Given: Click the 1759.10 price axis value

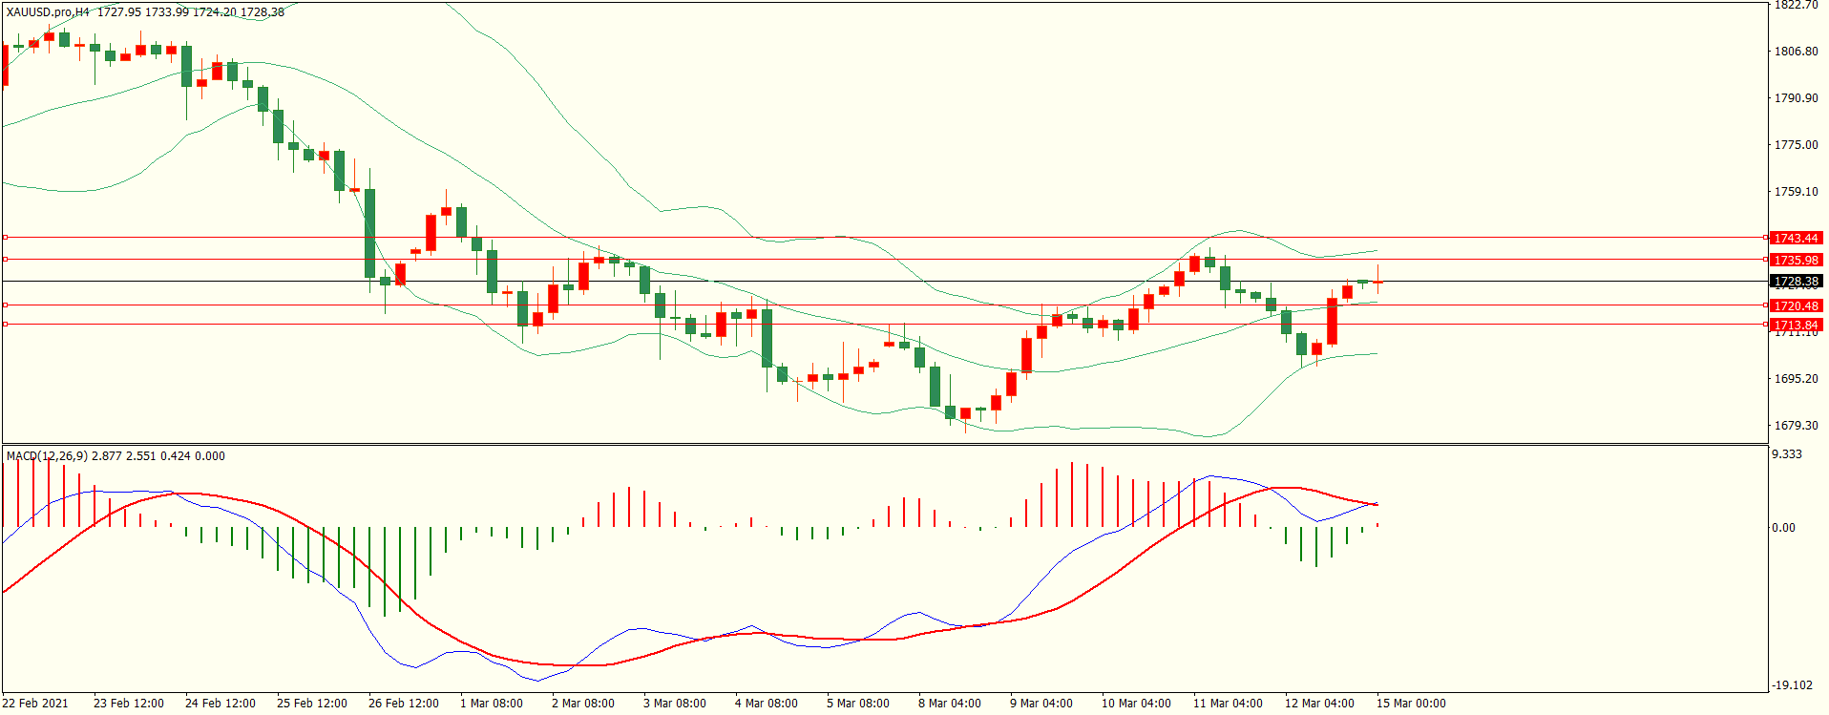Looking at the screenshot, I should coord(1796,192).
